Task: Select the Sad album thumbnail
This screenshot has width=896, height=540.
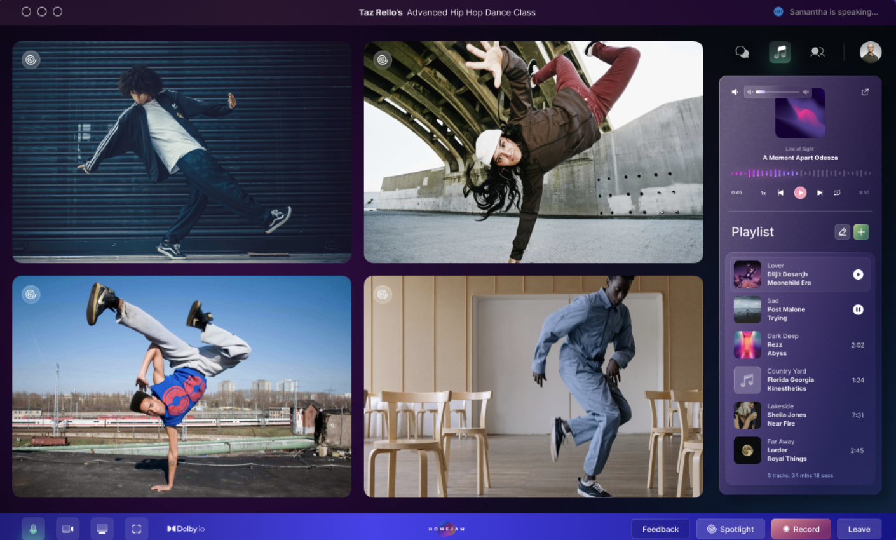Action: [747, 309]
